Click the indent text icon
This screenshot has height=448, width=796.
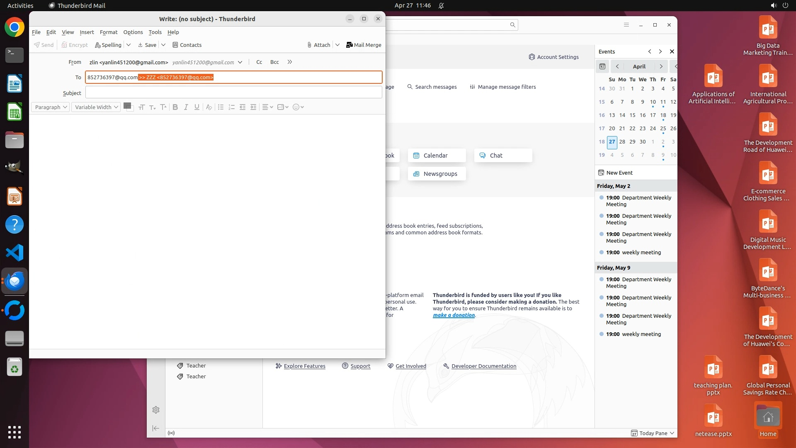[x=253, y=107]
